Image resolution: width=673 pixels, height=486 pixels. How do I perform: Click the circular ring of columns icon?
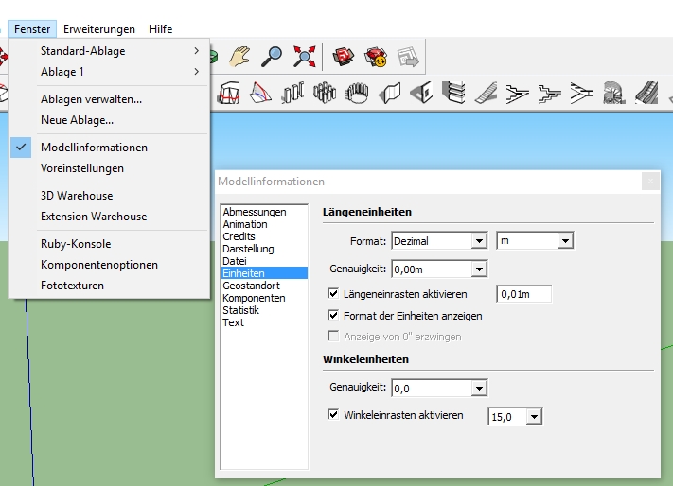[357, 93]
